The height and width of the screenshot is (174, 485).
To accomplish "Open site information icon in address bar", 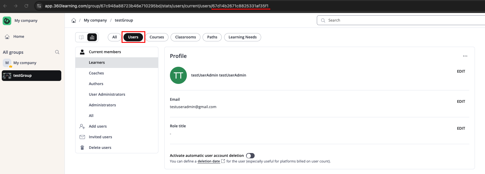I will 39,6.
